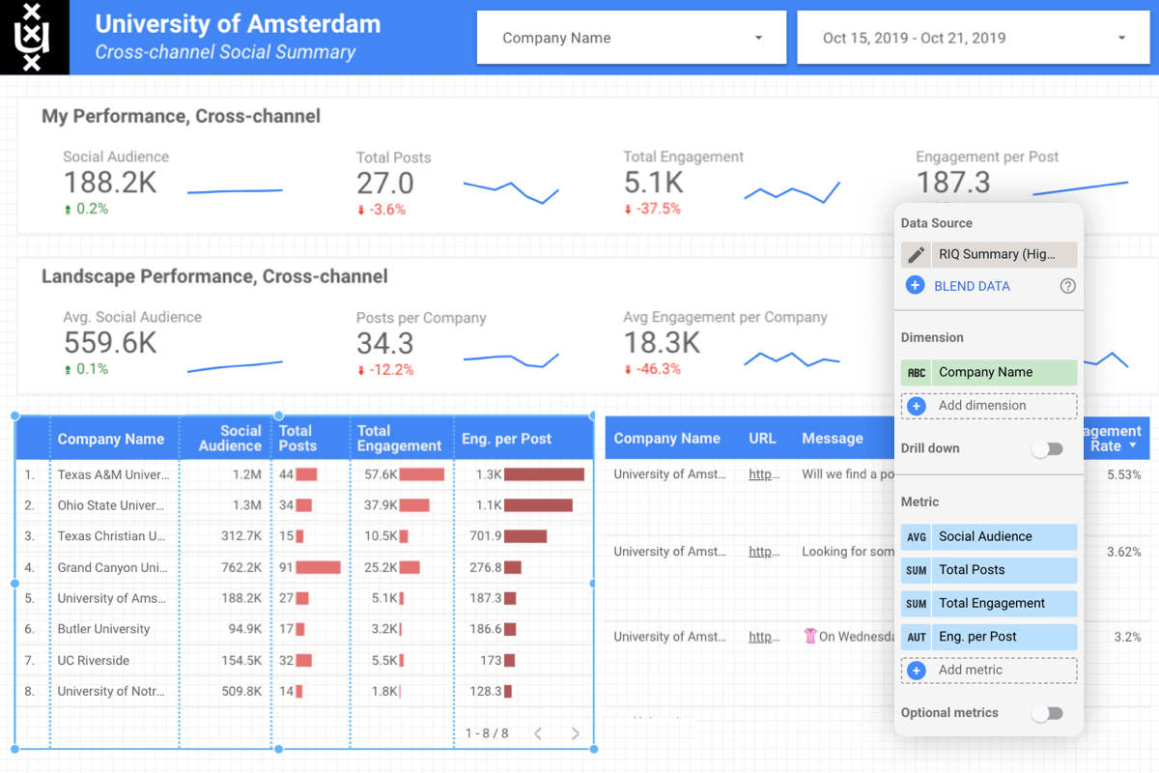Image resolution: width=1159 pixels, height=773 pixels.
Task: Click the Avg Engagement per Company sparkline
Action: tap(792, 358)
